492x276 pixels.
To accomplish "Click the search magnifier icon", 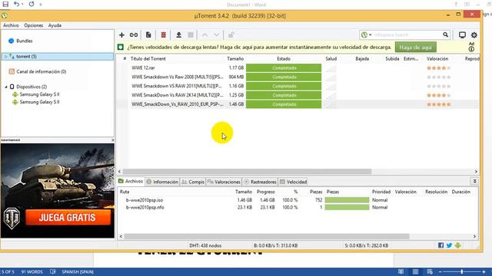I will 446,34.
